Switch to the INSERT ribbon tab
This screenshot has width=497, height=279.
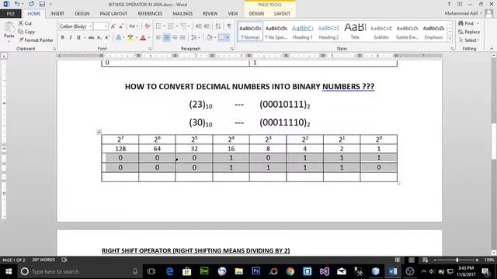click(x=57, y=14)
